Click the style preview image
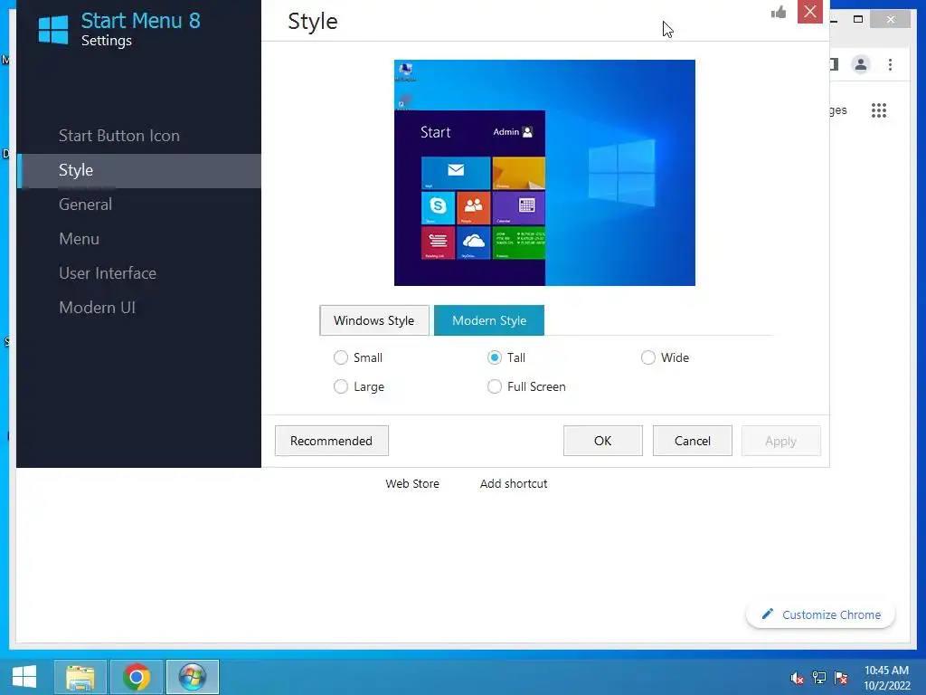The image size is (926, 695). [x=544, y=173]
